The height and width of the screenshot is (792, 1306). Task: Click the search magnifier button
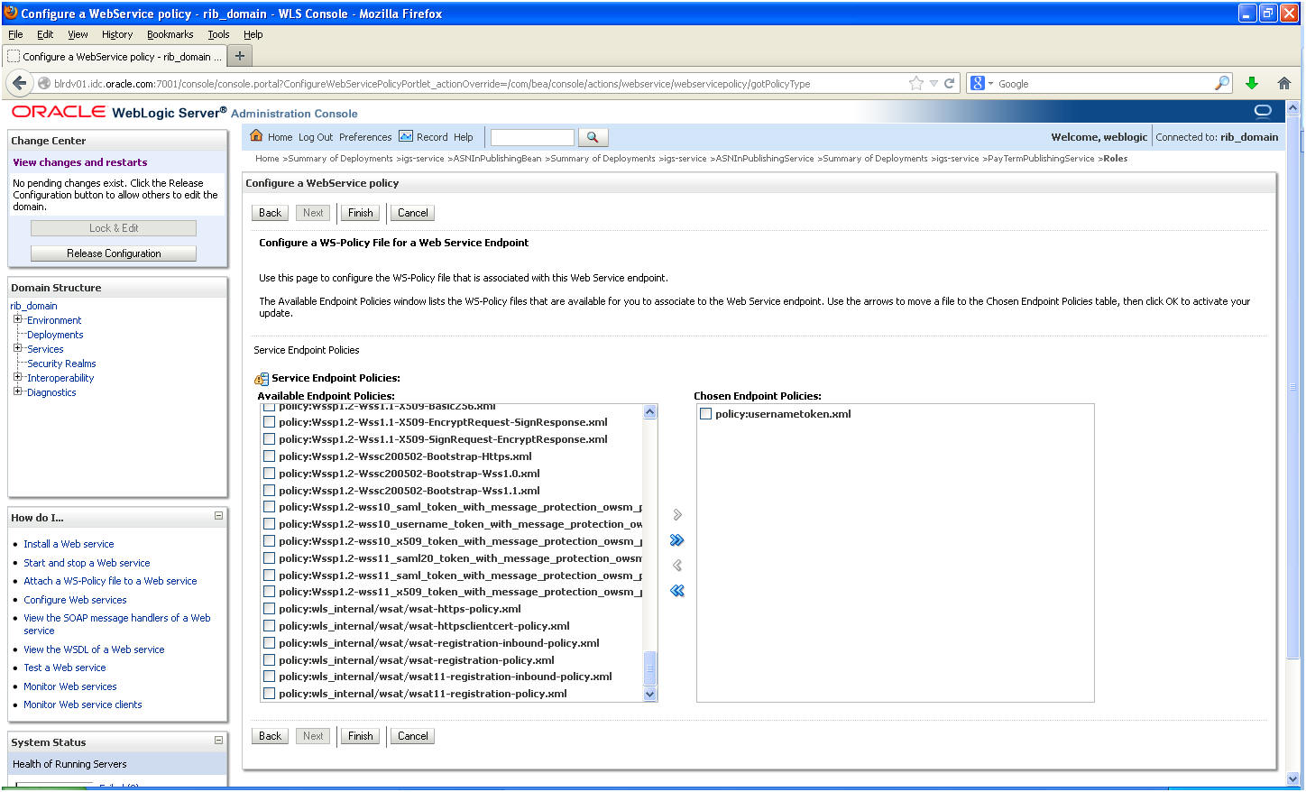(593, 137)
